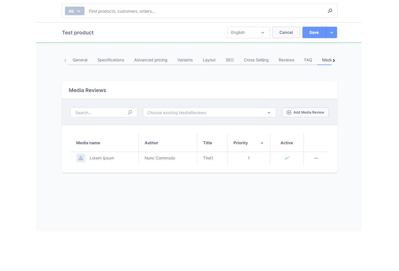Open the Specifications tab
This screenshot has height=271, width=399.
pos(111,60)
